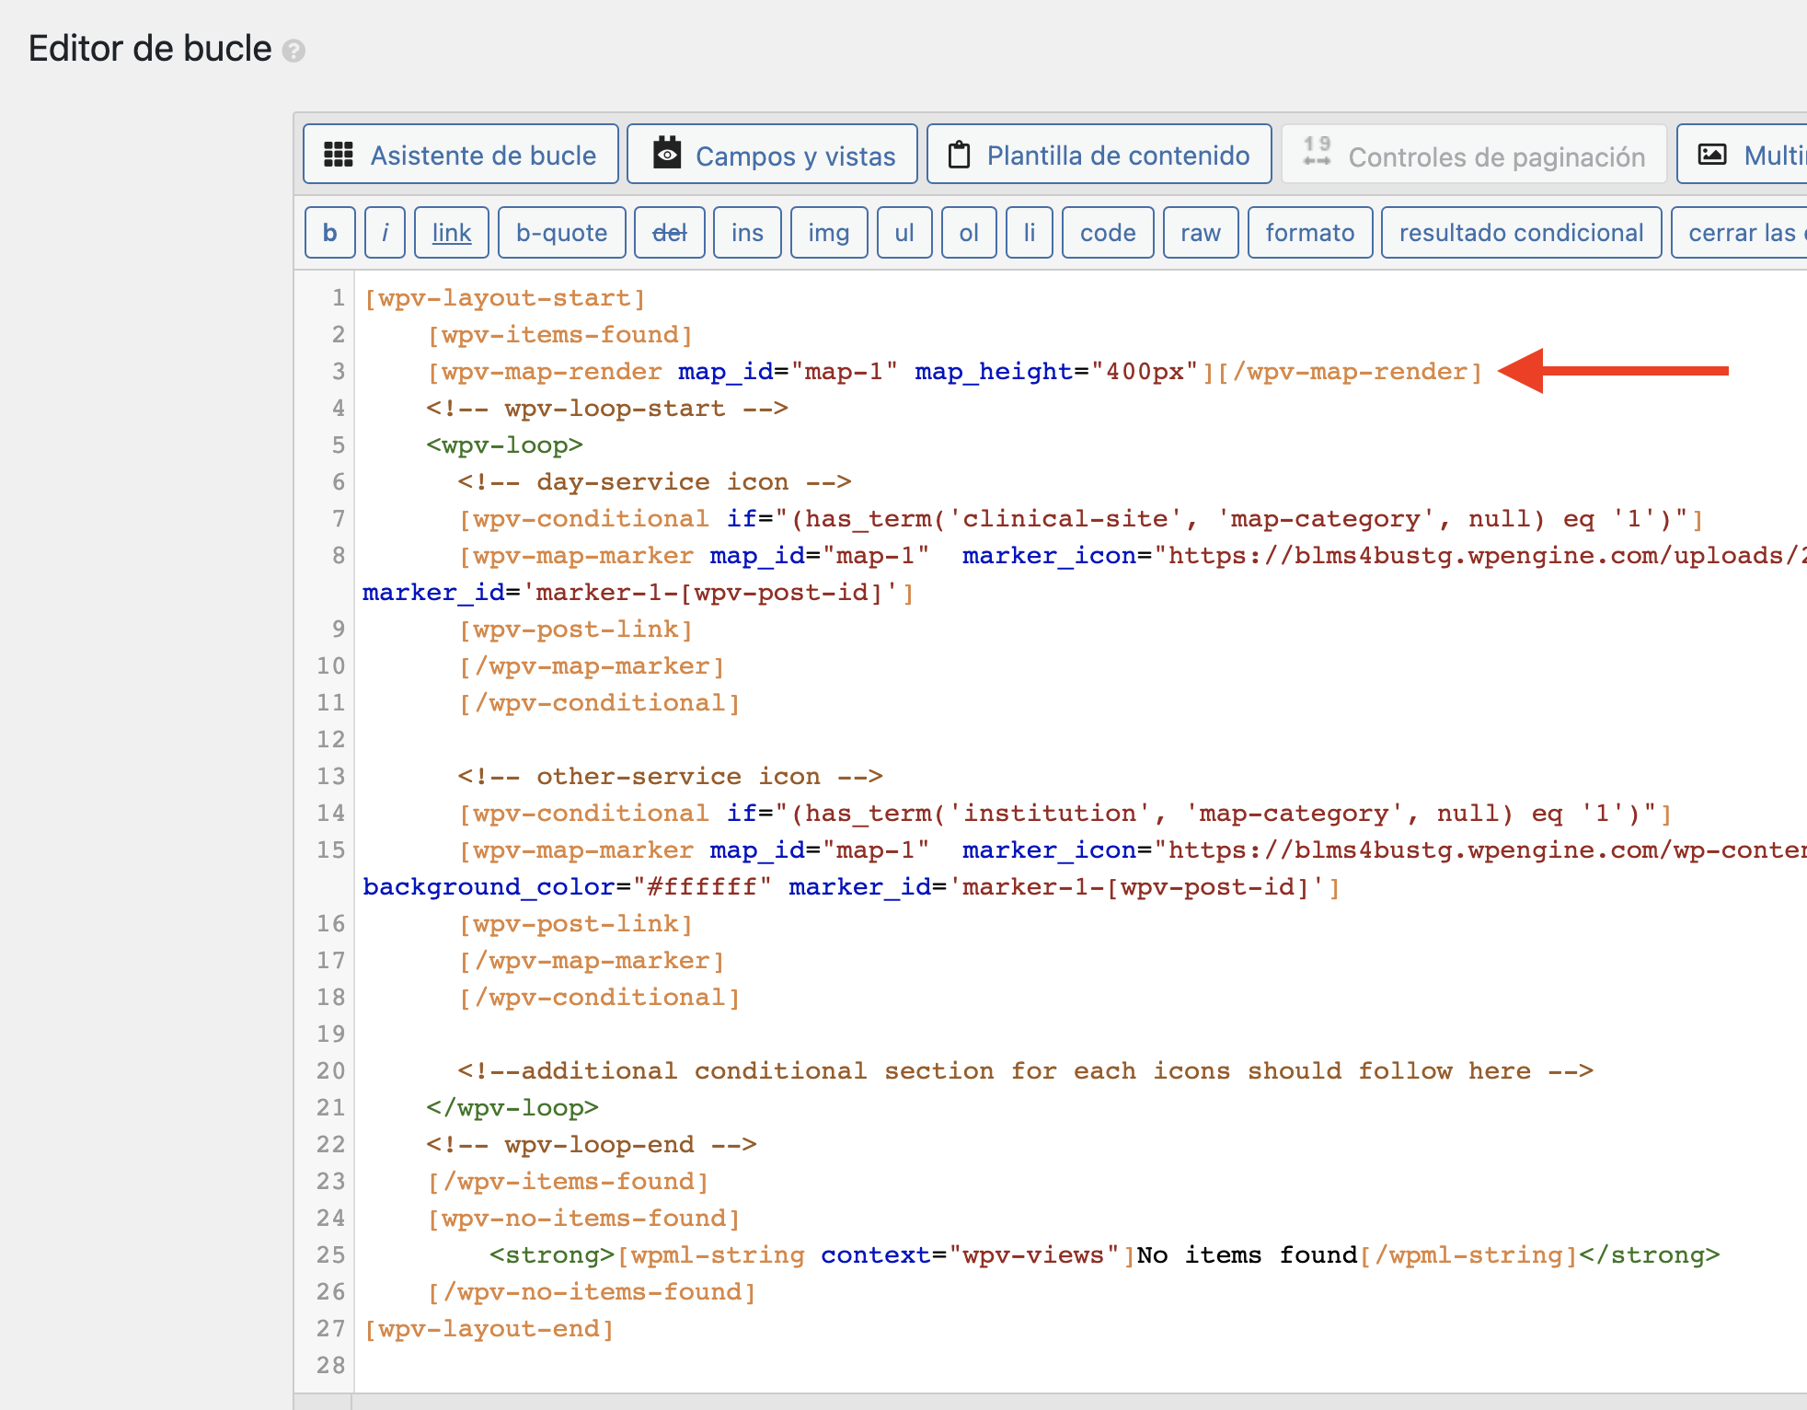Click the [wpv-layout-end] shortcode
The height and width of the screenshot is (1410, 1807).
coord(489,1329)
